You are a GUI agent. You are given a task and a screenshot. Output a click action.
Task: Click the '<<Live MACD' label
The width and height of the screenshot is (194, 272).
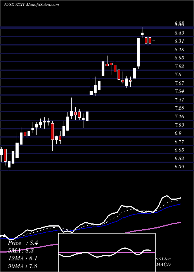(163, 262)
